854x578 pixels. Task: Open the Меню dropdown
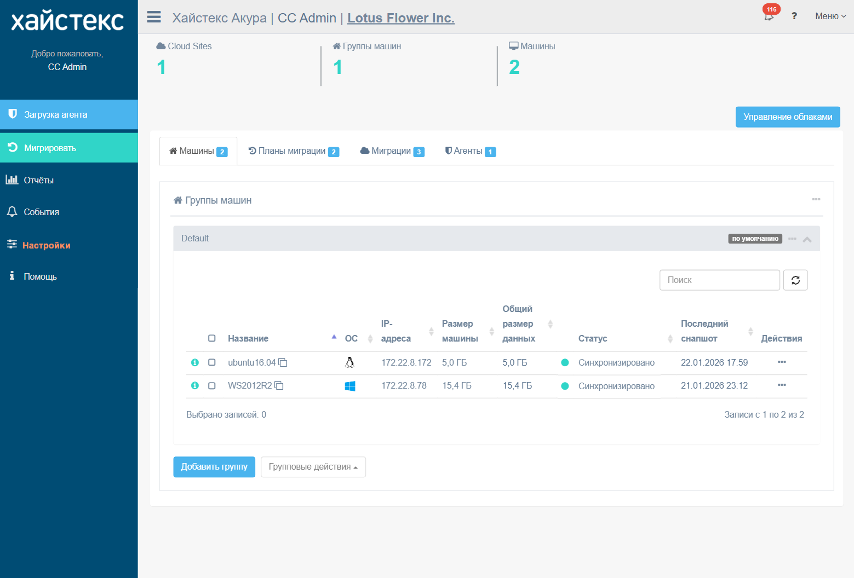(x=830, y=16)
